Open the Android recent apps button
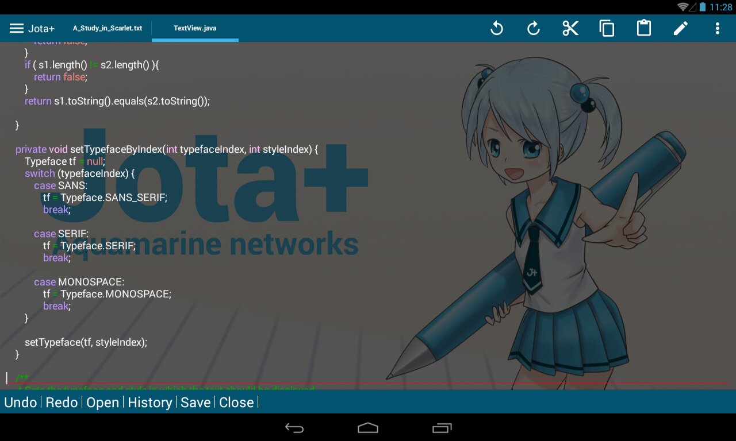736x441 pixels. point(442,428)
